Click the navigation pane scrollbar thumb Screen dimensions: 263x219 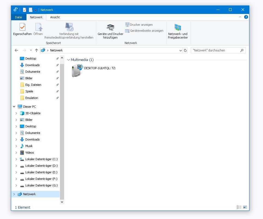pyautogui.click(x=62, y=132)
